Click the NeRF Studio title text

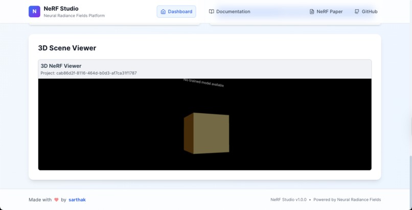pos(61,8)
